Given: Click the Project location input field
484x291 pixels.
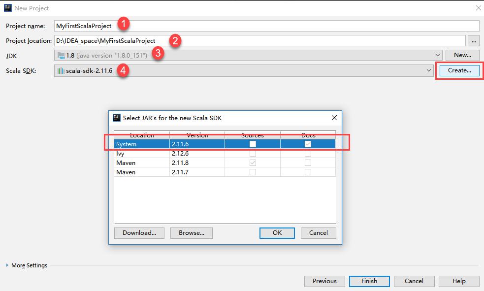Looking at the screenshot, I should (260, 41).
